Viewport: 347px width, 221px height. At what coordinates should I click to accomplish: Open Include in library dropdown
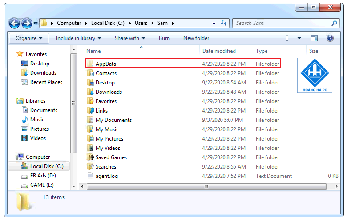click(x=78, y=38)
